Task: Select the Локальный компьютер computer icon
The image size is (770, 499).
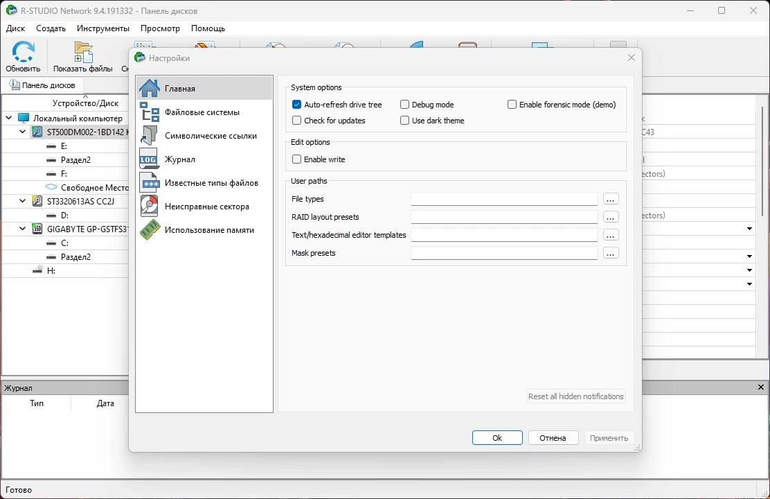Action: tap(23, 118)
